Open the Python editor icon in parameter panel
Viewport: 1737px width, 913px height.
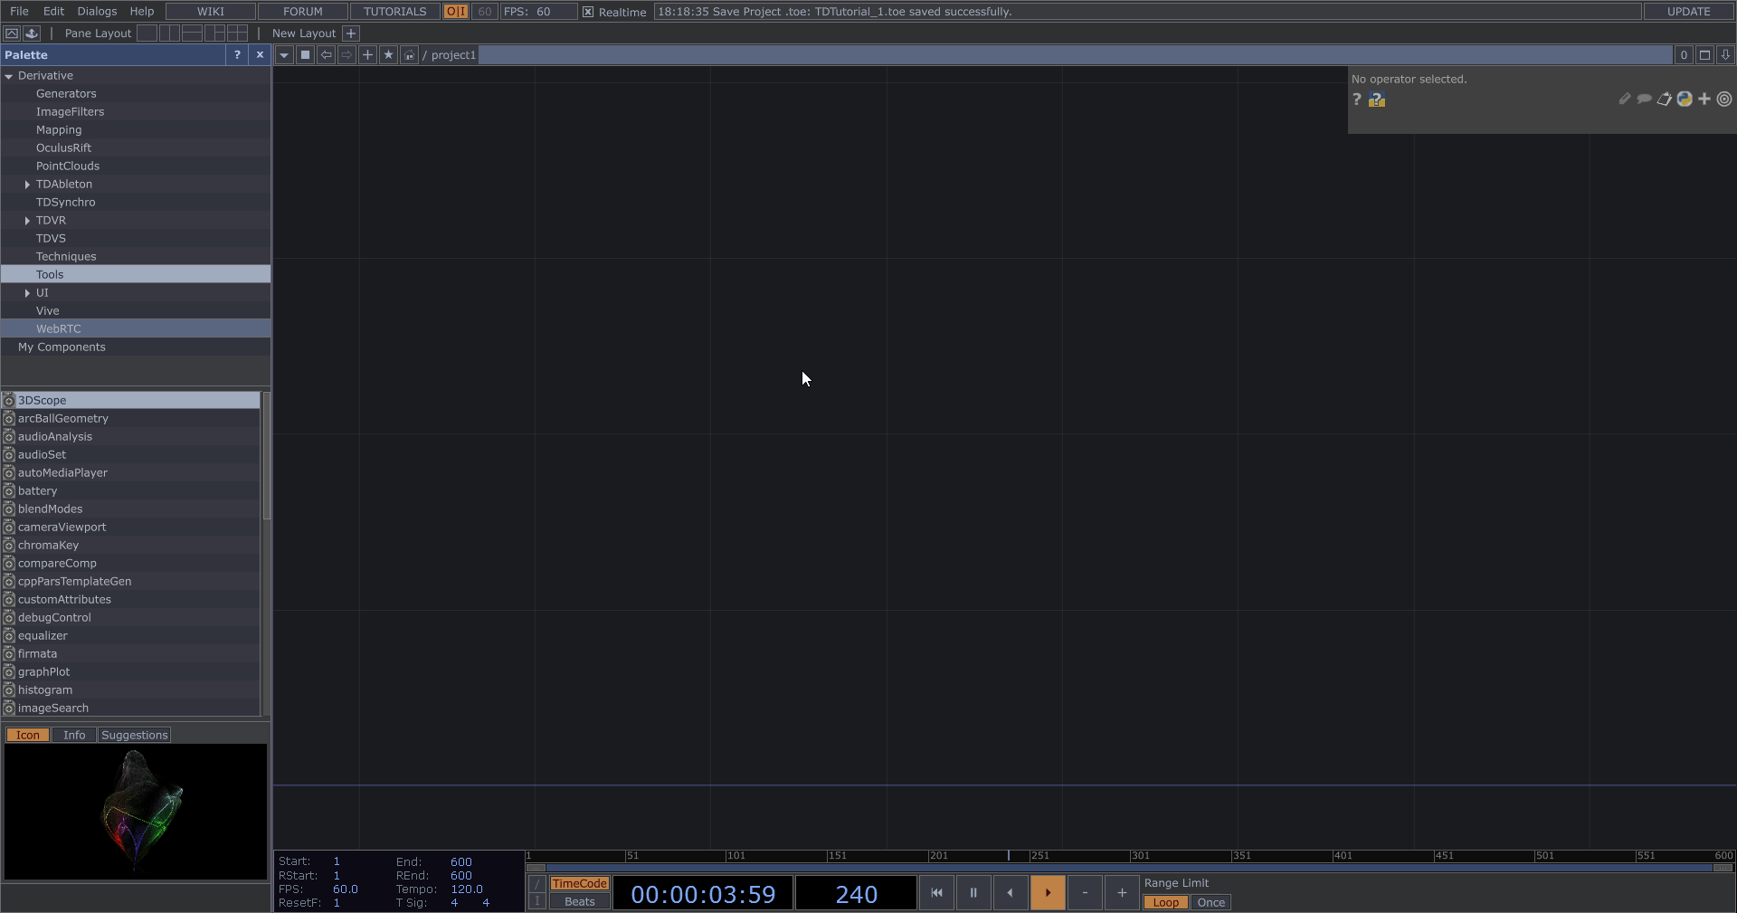pos(1685,100)
